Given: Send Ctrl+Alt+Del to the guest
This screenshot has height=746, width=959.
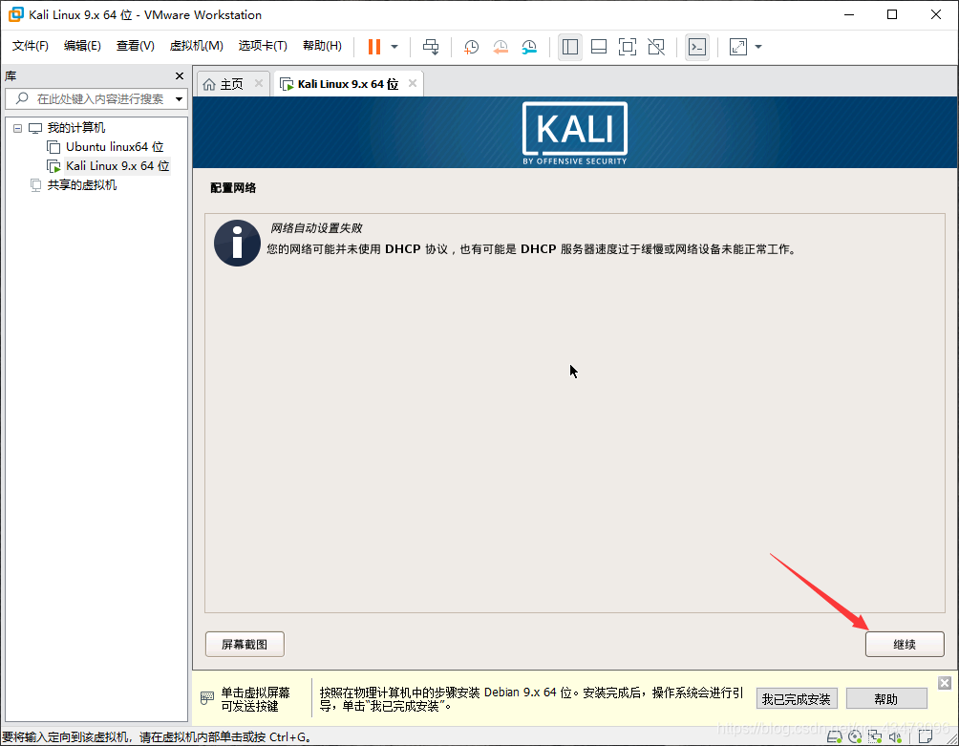Looking at the screenshot, I should click(431, 46).
